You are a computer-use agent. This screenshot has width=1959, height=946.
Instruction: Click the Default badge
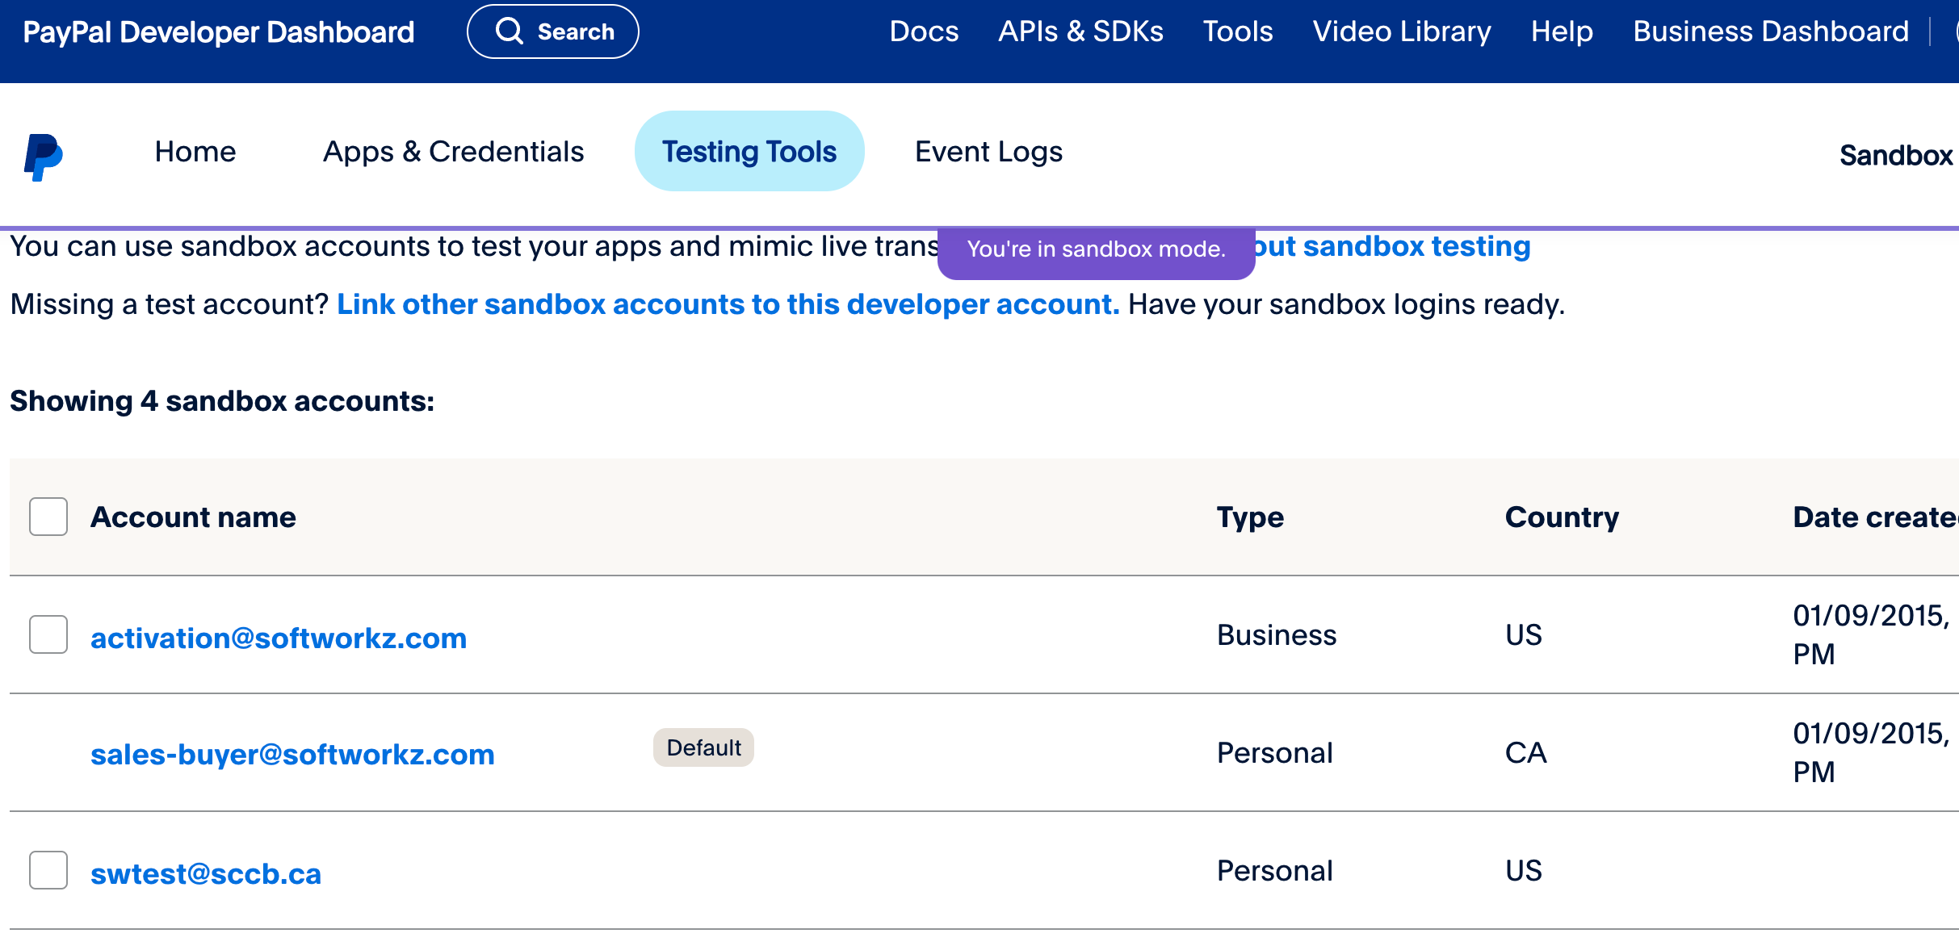[x=703, y=747]
